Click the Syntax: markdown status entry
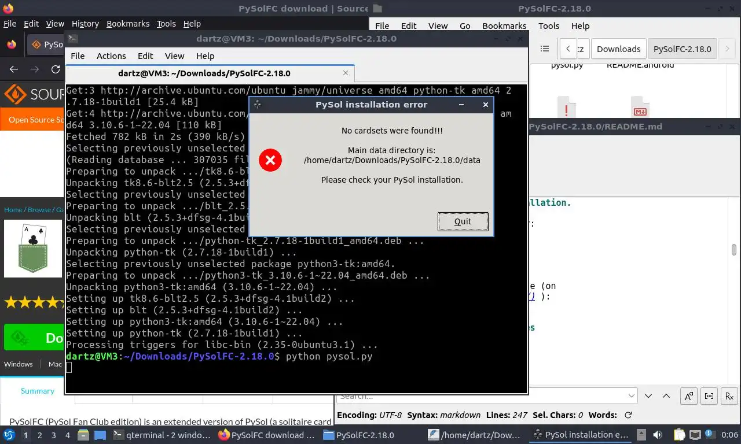 pyautogui.click(x=444, y=415)
